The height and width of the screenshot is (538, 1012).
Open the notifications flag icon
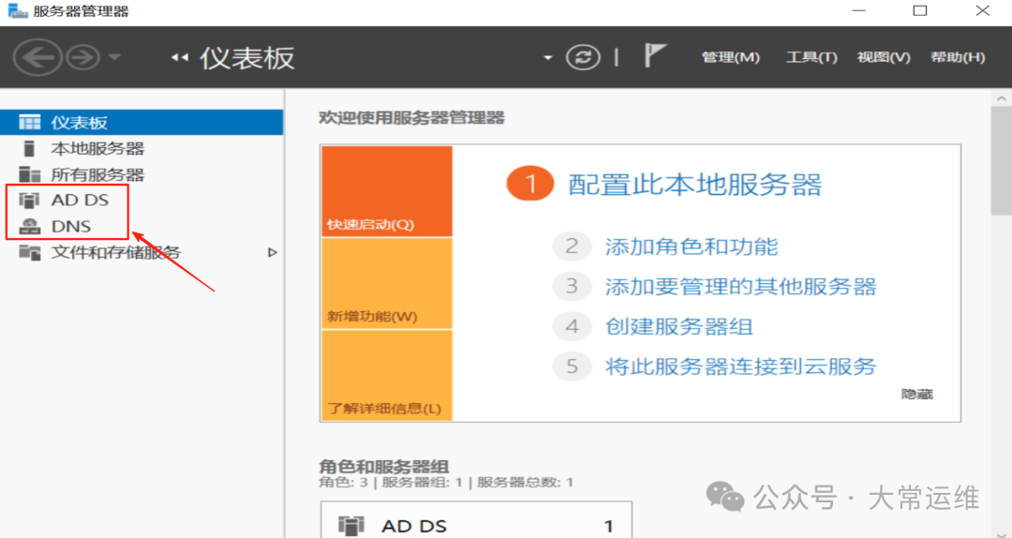pyautogui.click(x=654, y=55)
